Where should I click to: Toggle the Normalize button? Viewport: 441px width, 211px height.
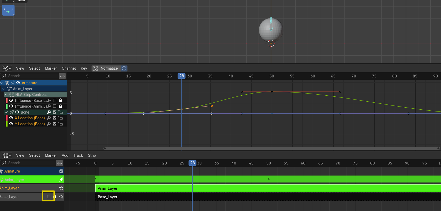106,68
